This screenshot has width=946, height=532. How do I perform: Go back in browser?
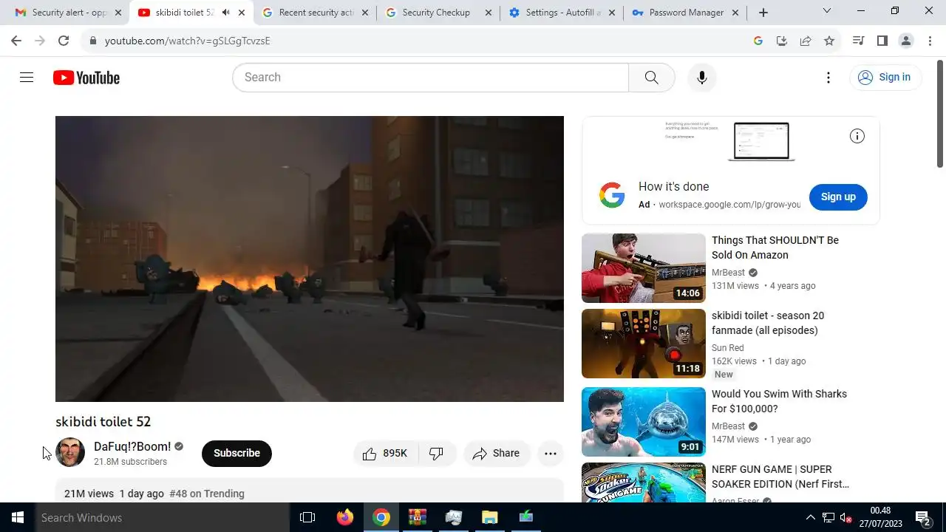tap(16, 41)
